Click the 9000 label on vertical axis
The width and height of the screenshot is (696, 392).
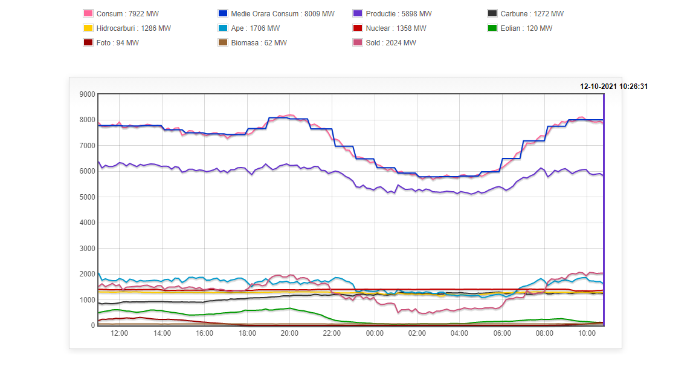click(x=87, y=94)
